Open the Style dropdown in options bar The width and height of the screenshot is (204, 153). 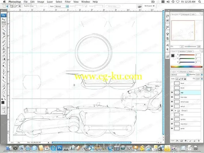pos(62,6)
